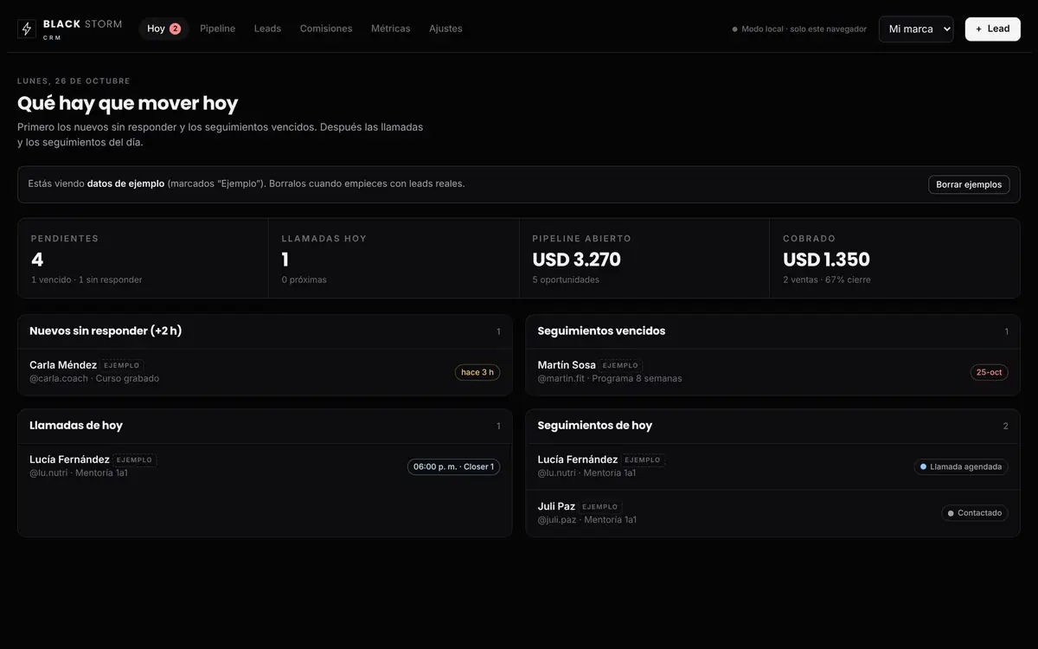Open Martín Sosa overdue follow-up
The image size is (1038, 649).
772,372
